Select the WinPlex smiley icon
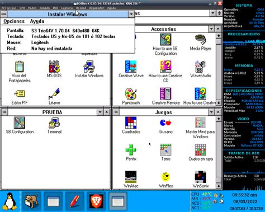 pyautogui.click(x=165, y=177)
